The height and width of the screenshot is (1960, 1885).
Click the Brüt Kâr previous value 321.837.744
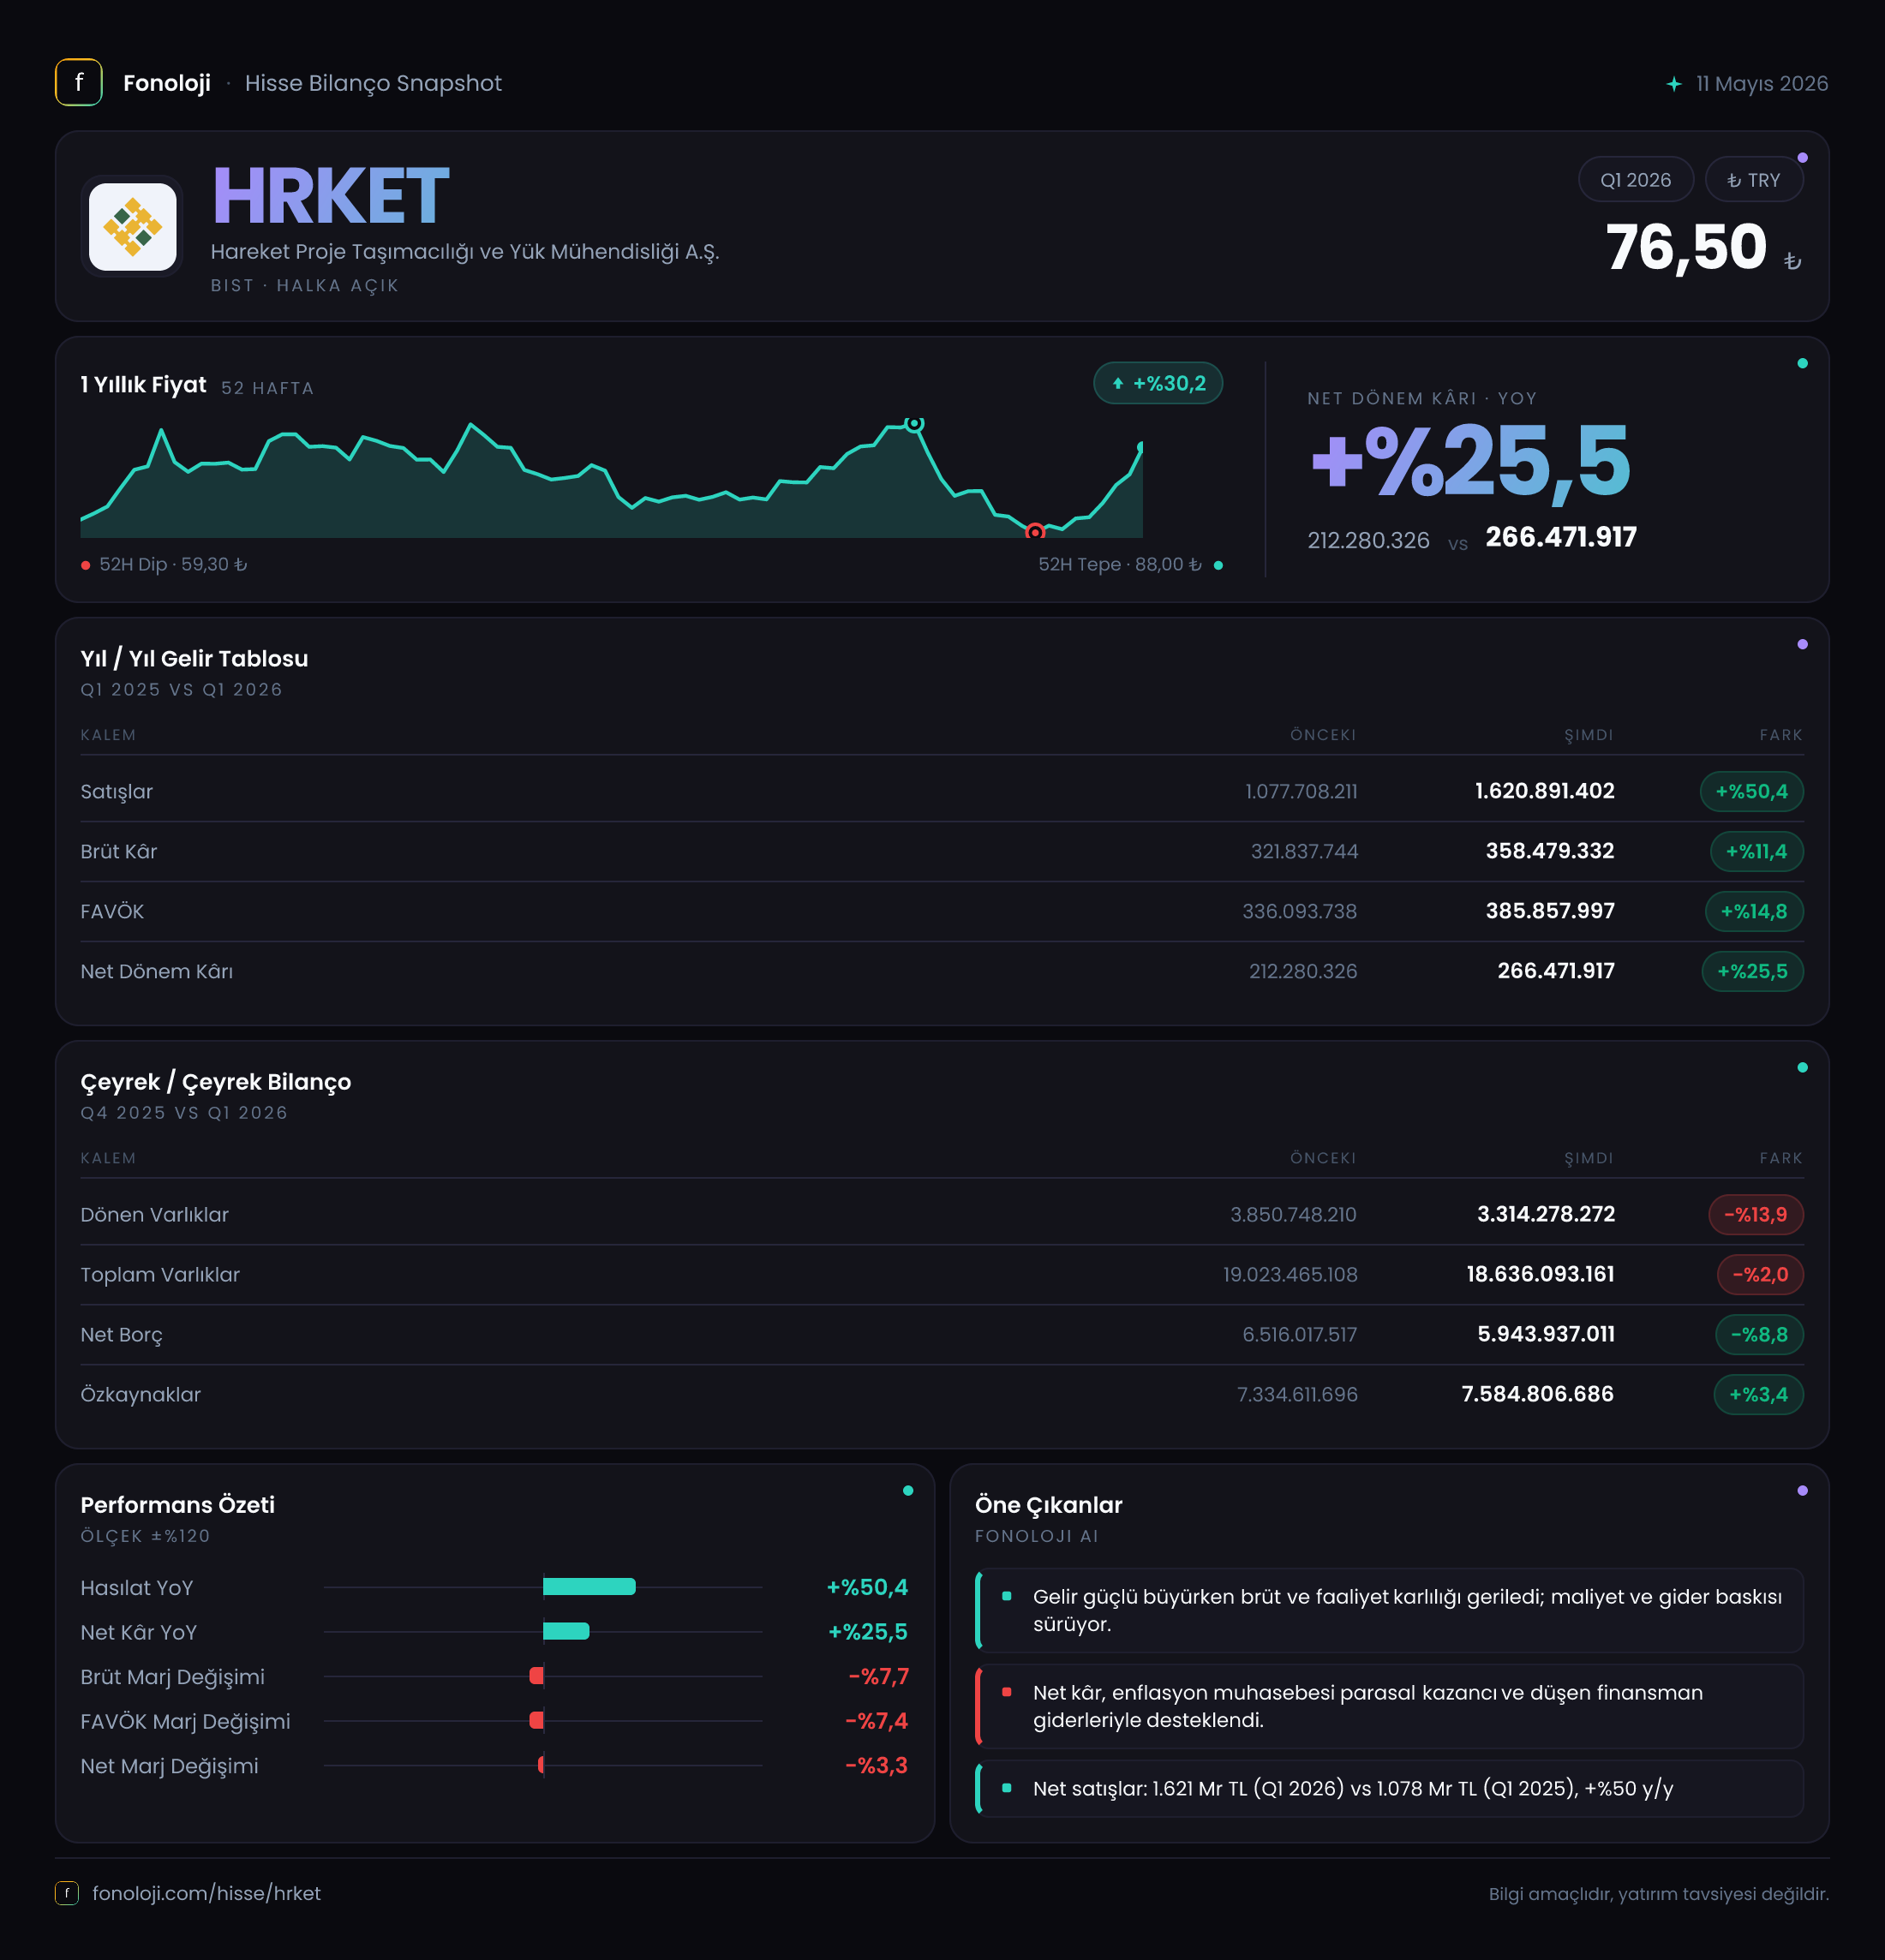pos(1304,851)
